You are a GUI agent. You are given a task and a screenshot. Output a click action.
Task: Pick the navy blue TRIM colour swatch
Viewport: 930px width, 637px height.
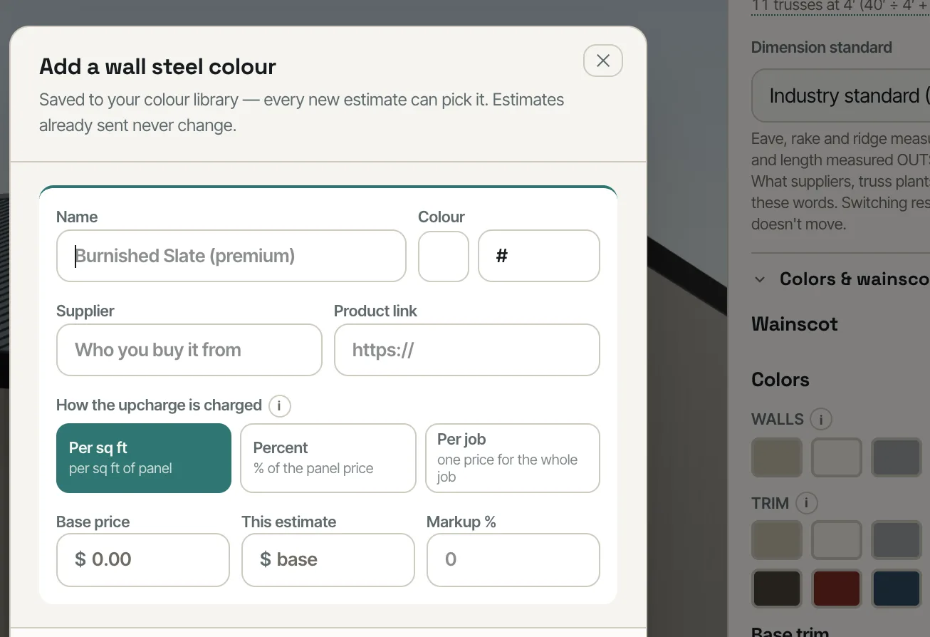[897, 588]
